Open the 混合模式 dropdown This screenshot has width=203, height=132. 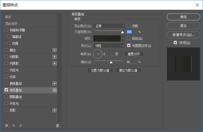click(109, 26)
